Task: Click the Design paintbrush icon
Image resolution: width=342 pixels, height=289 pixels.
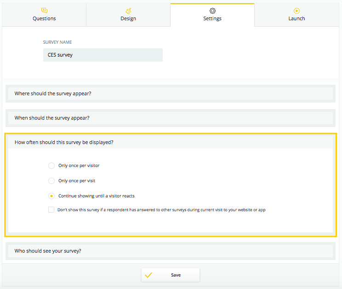Action: pos(128,11)
